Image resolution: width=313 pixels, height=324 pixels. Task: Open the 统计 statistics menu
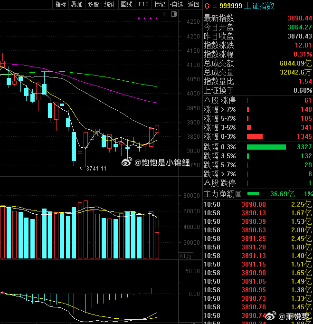pyautogui.click(x=110, y=4)
